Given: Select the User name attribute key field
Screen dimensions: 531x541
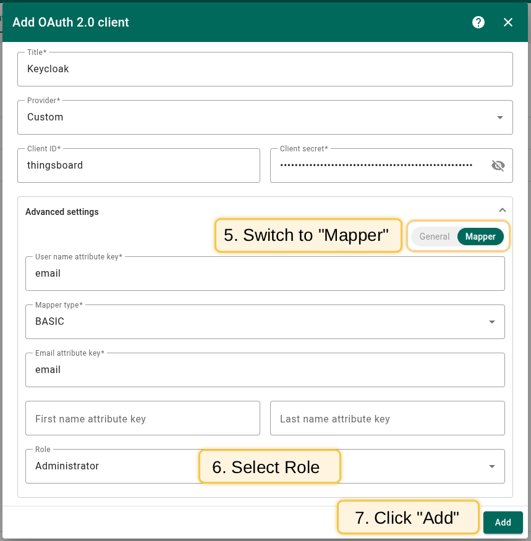Looking at the screenshot, I should 265,274.
